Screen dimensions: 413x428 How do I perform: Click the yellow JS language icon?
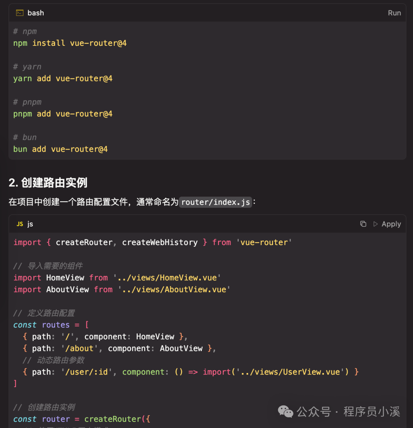pyautogui.click(x=20, y=224)
